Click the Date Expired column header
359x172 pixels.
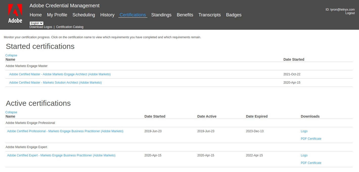point(257,116)
